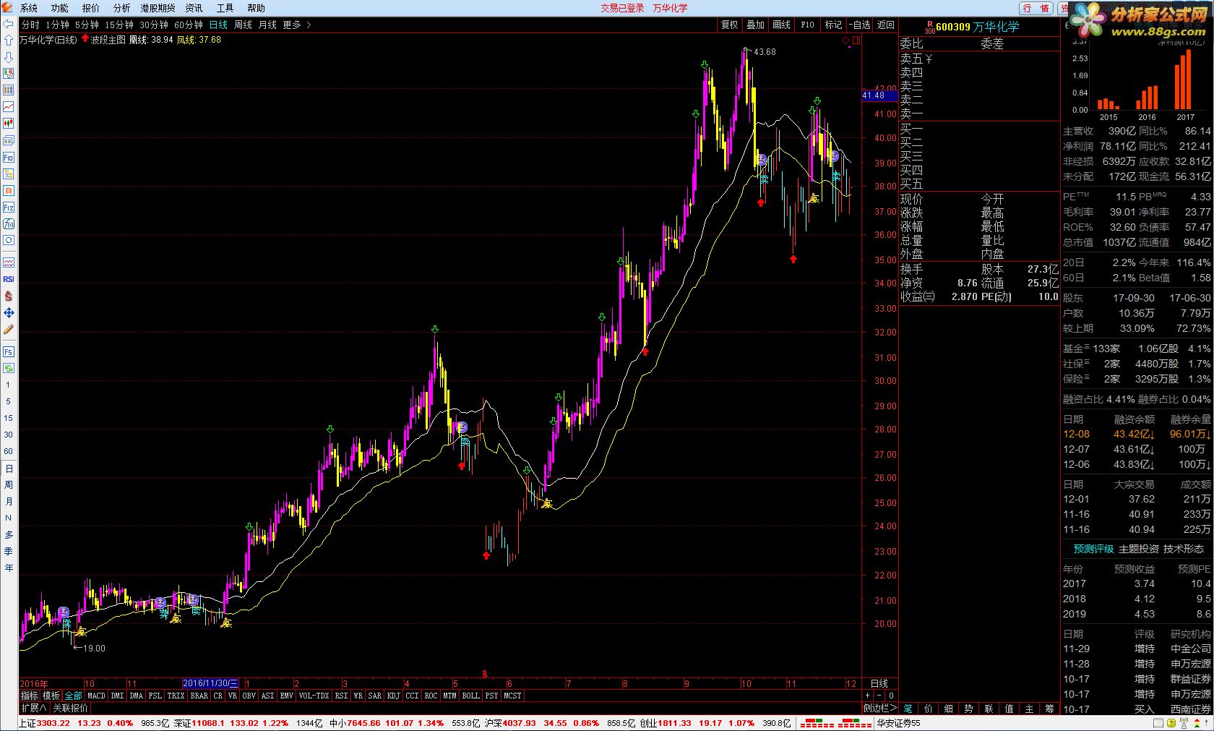Click the F5 chart switch icon
Viewport: 1214px width, 731px height.
(9, 351)
